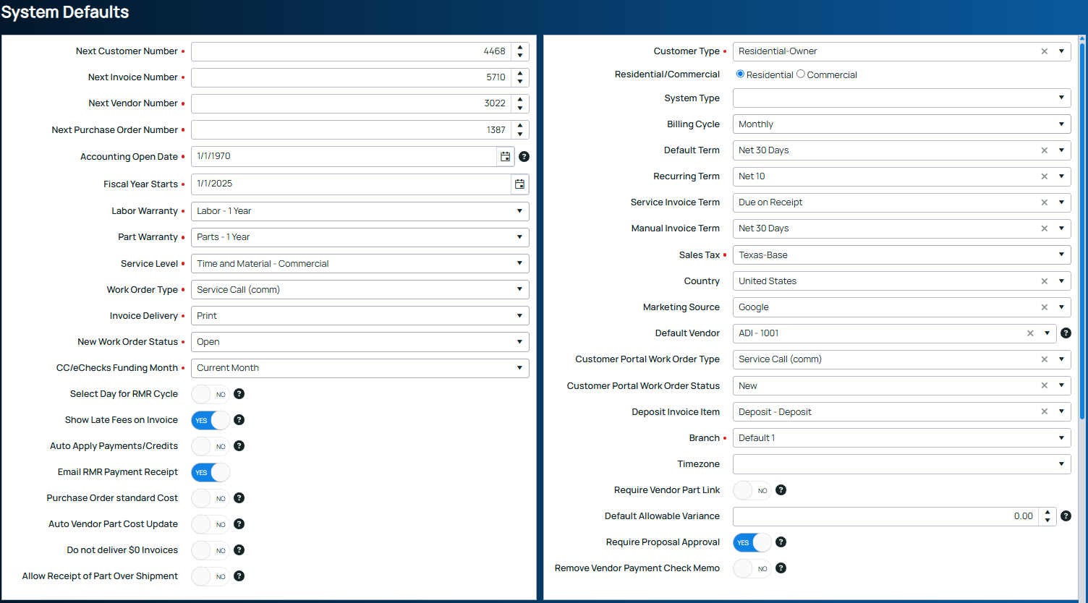Click the right panel vertical scrollbar

pos(1082,231)
